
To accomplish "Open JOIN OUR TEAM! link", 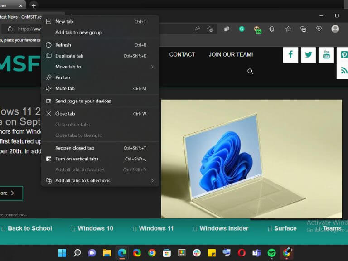I will point(231,54).
